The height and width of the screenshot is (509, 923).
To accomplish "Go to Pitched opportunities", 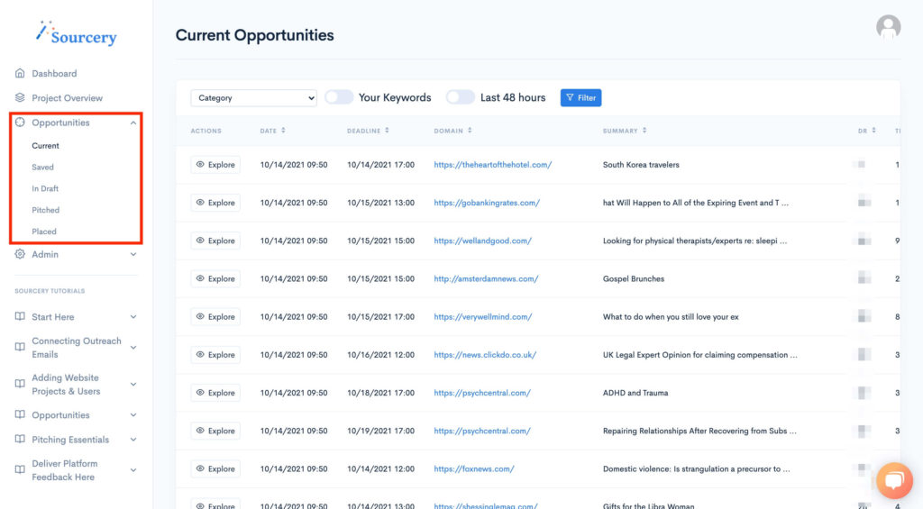I will [45, 210].
